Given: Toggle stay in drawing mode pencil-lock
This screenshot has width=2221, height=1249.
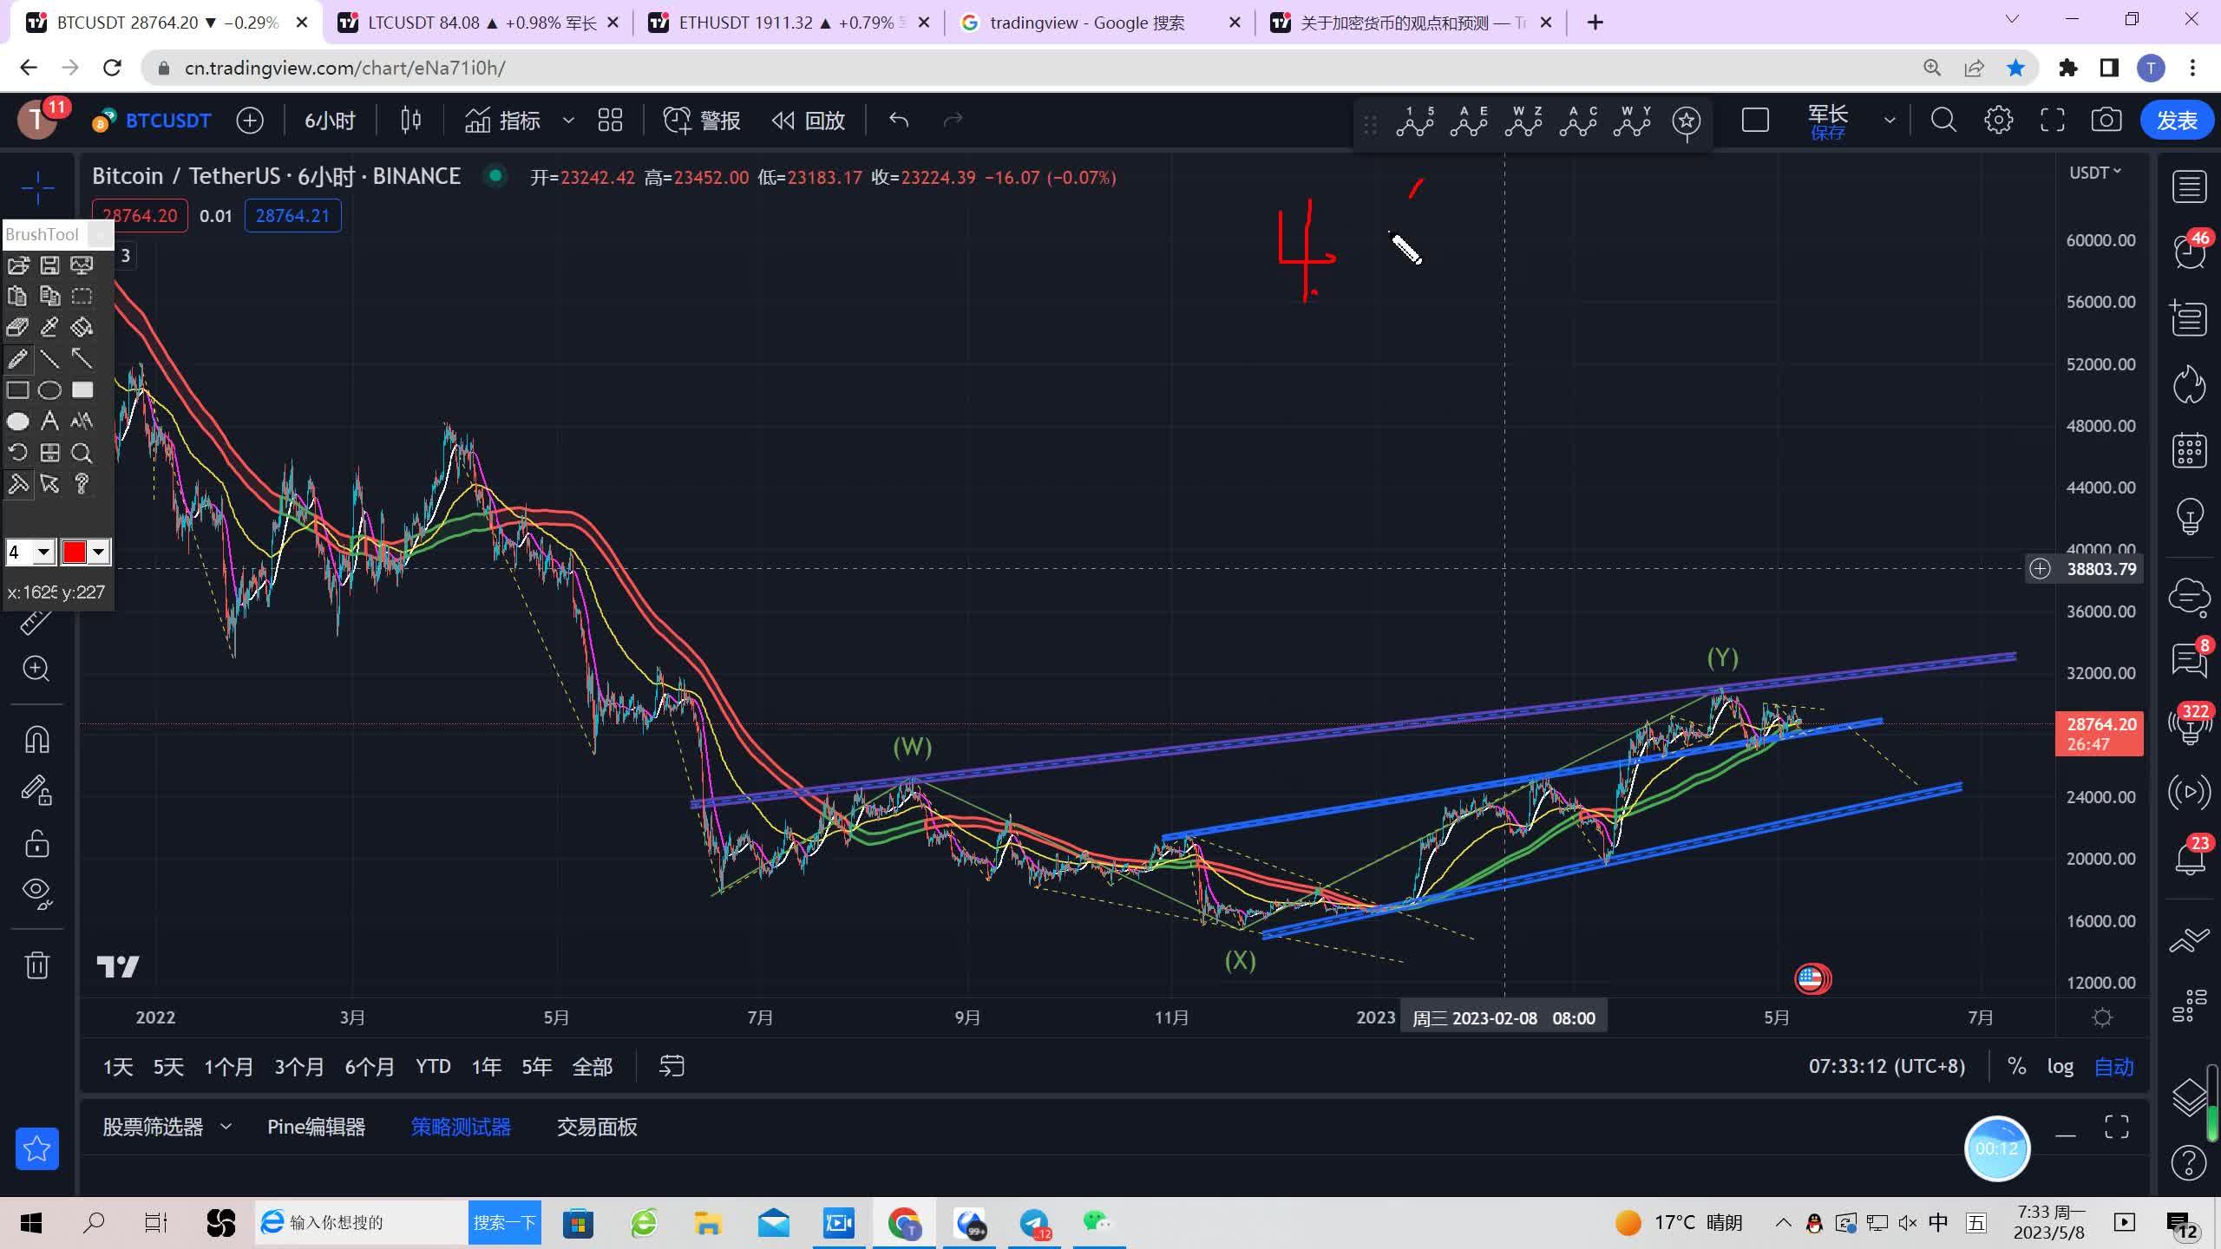Looking at the screenshot, I should coord(36,789).
